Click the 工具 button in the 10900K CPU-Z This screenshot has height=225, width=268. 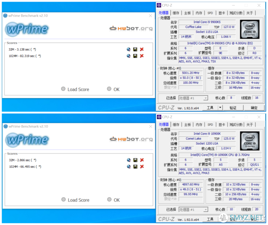click(x=210, y=219)
